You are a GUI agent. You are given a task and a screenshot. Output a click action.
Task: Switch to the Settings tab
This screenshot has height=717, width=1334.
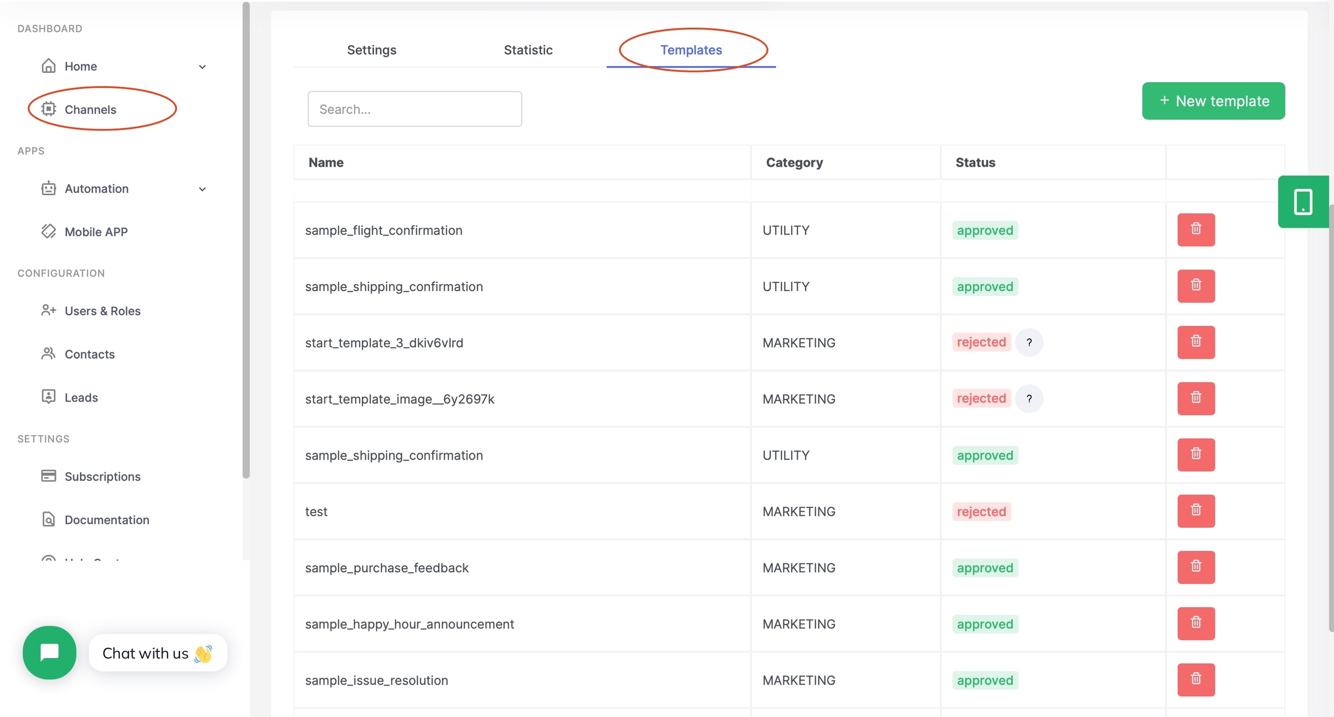[371, 50]
